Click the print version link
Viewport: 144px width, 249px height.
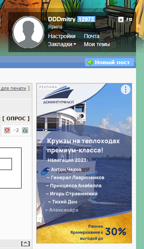pyautogui.click(x=14, y=88)
